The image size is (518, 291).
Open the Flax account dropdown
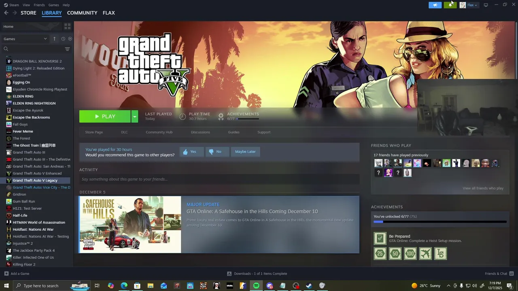tap(469, 5)
